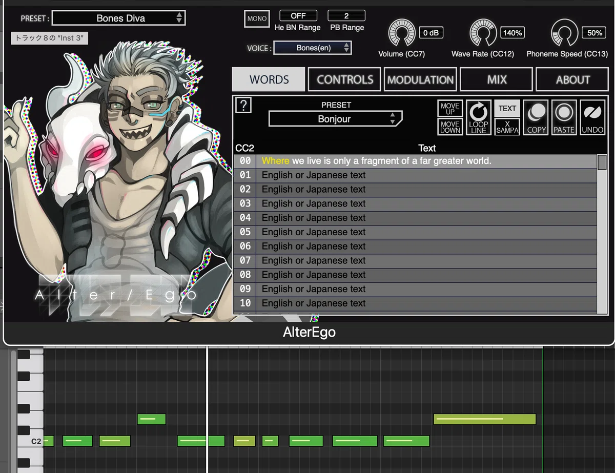
Task: Click the C2 key on piano roll
Action: click(30, 441)
